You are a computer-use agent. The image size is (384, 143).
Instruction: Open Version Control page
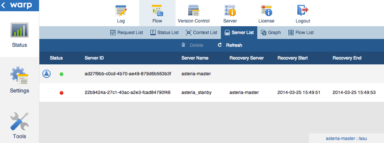[x=193, y=14]
